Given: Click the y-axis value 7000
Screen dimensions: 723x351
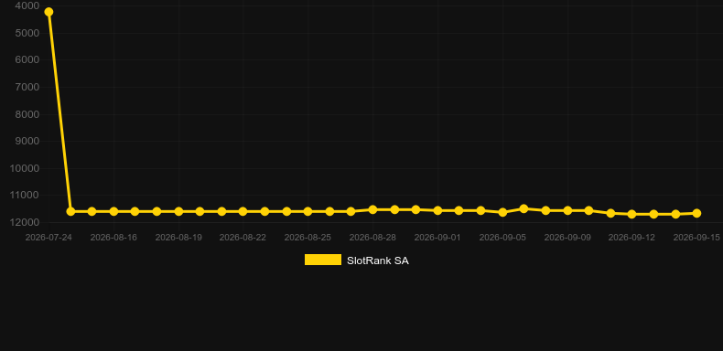Looking at the screenshot, I should click(x=27, y=87).
